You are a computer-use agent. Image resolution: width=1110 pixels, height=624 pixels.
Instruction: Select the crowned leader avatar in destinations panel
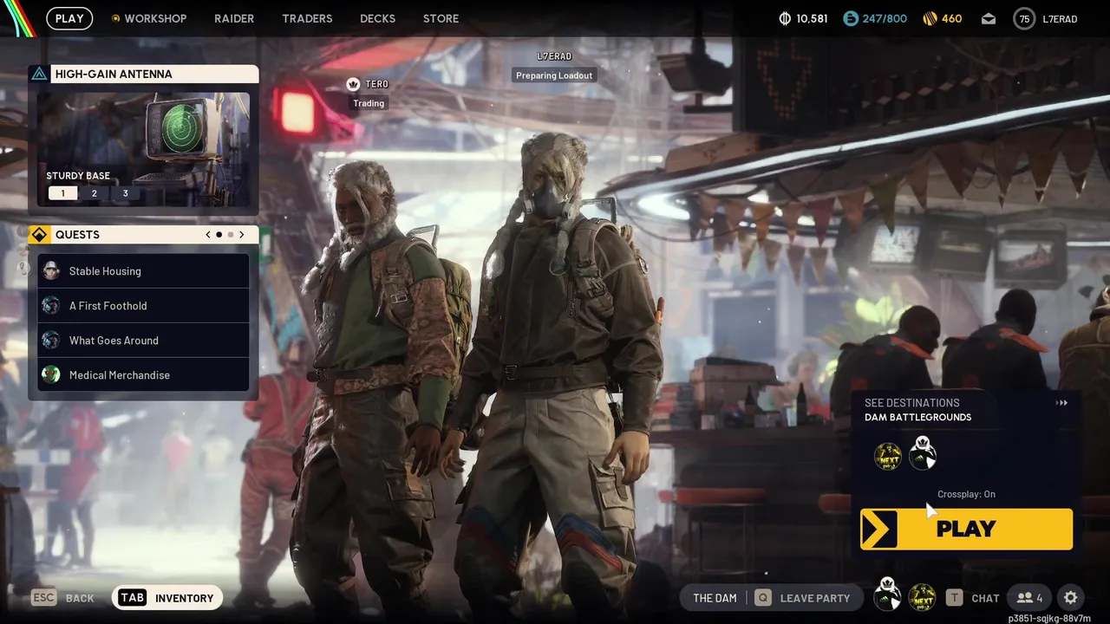923,453
